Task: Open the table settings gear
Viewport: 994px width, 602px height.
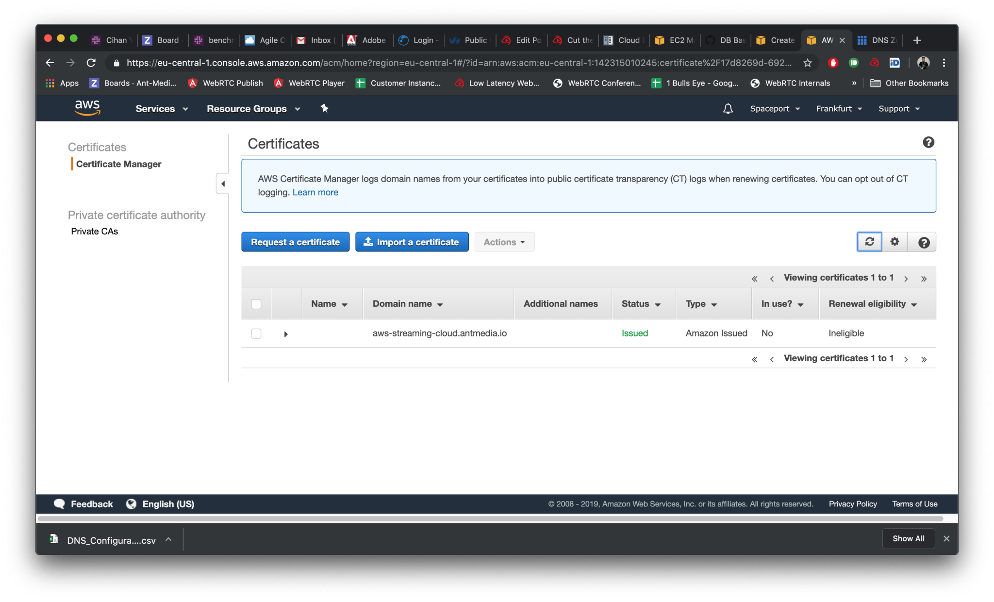Action: coord(895,242)
